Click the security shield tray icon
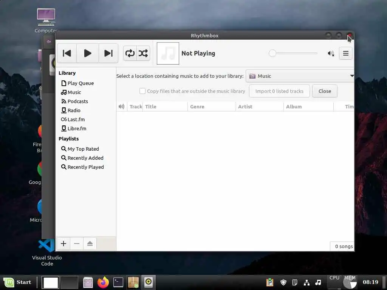Image resolution: width=387 pixels, height=290 pixels. click(x=283, y=282)
